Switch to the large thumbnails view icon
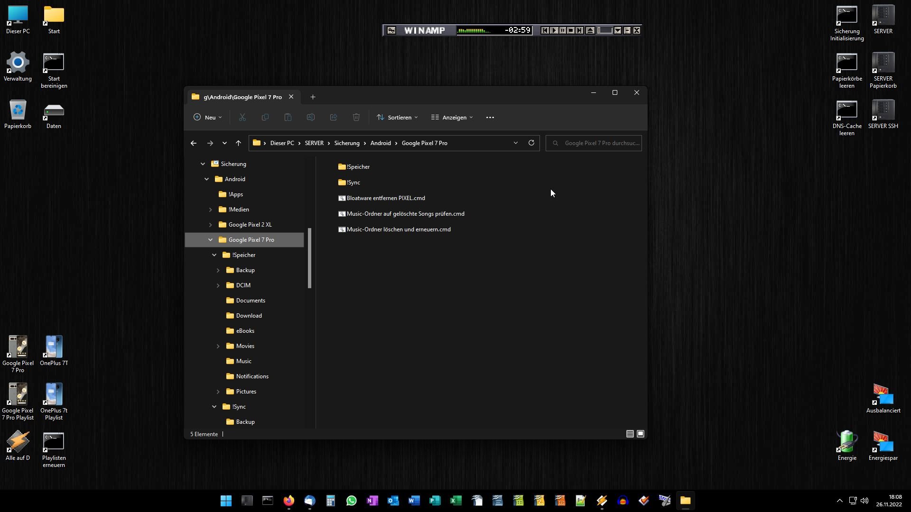This screenshot has height=512, width=911. click(x=640, y=434)
